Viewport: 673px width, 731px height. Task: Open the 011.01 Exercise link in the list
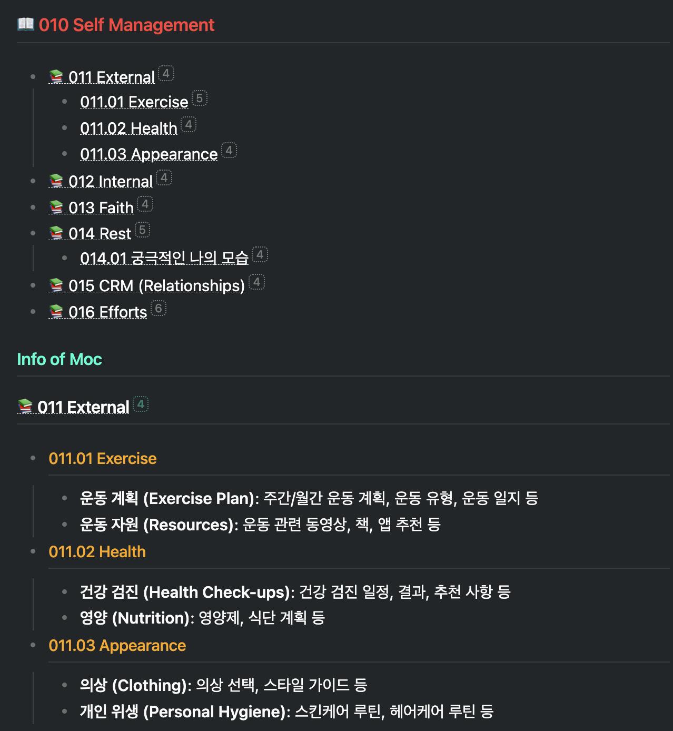tap(134, 102)
